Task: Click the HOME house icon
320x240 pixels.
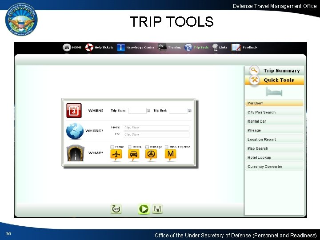Action: point(67,48)
